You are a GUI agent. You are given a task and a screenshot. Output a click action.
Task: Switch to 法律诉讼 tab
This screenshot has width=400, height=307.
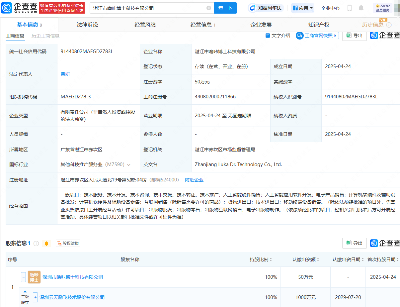(x=87, y=25)
